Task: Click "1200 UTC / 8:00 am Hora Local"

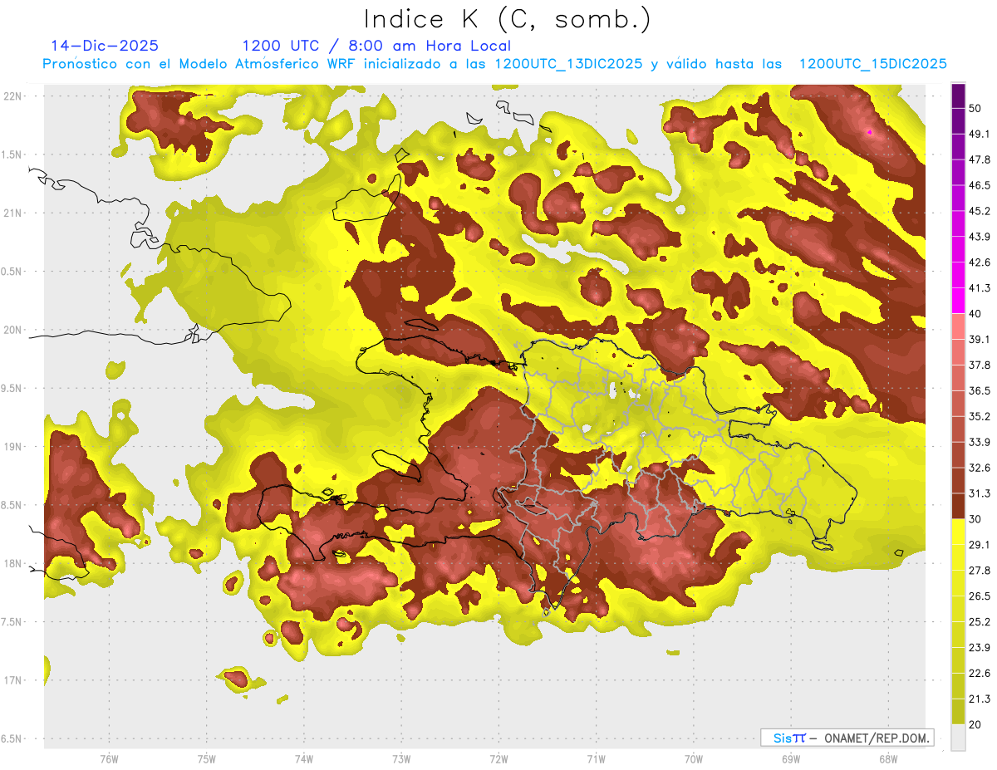Action: point(376,46)
